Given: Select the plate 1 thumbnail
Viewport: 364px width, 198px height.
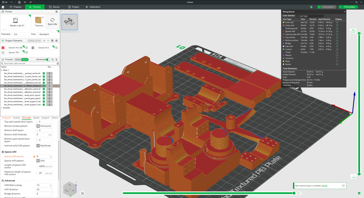Looking at the screenshot, I should (70, 22).
